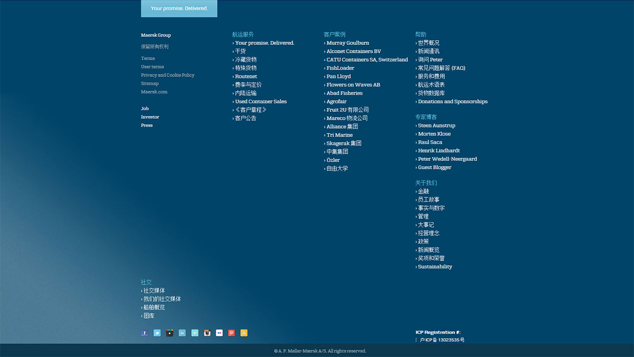Open the Pinterest social icon
The height and width of the screenshot is (357, 634).
pyautogui.click(x=231, y=333)
